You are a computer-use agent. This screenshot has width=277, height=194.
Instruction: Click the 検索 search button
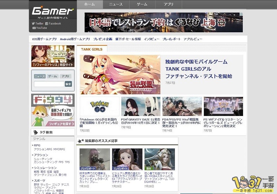[68, 84]
